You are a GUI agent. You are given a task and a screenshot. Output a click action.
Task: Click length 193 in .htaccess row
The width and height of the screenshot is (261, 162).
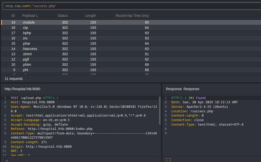coord(93,49)
